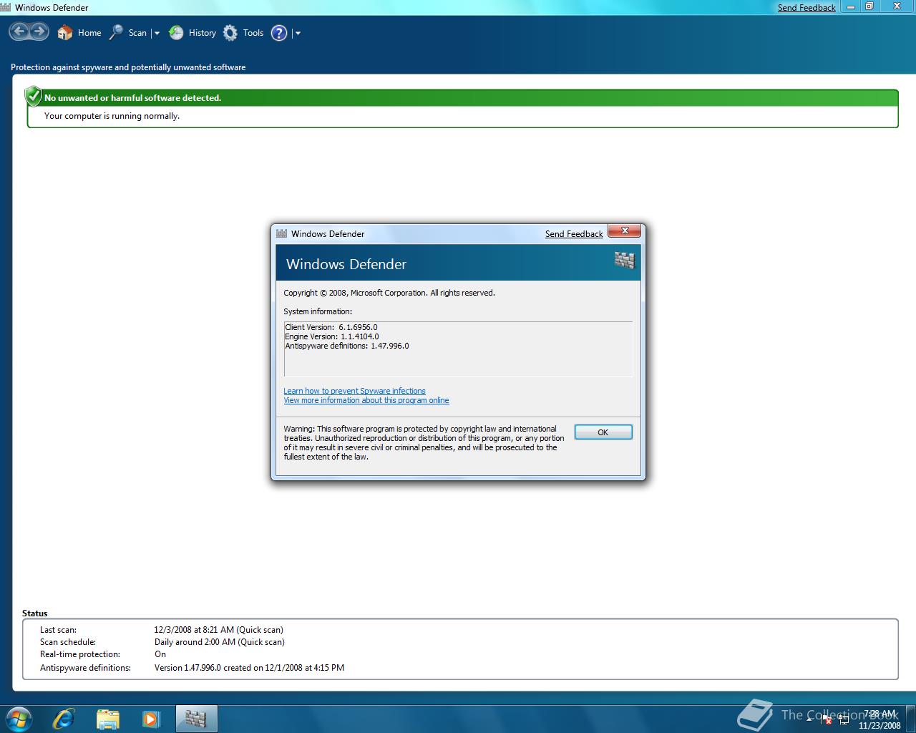Click the Defender wall icon in dialog banner
The width and height of the screenshot is (916, 733).
point(625,261)
